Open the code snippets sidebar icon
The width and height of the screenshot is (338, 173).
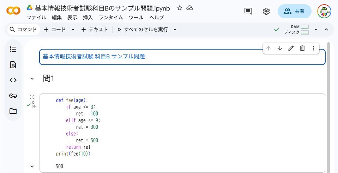[13, 80]
